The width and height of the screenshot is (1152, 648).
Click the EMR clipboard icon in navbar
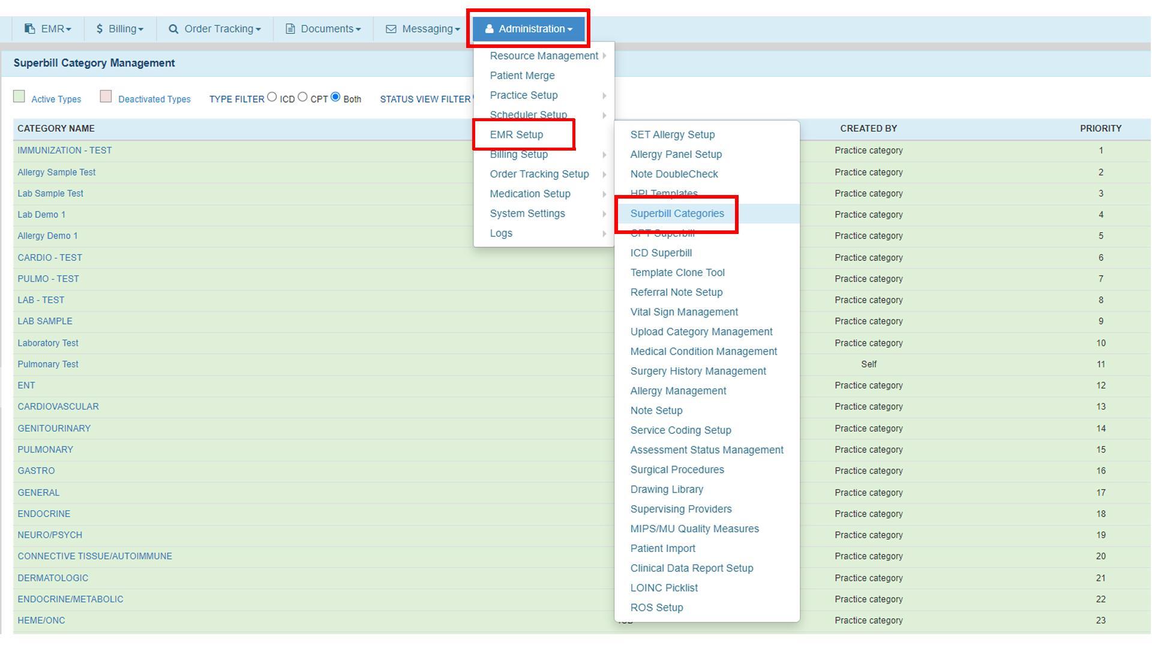coord(29,29)
